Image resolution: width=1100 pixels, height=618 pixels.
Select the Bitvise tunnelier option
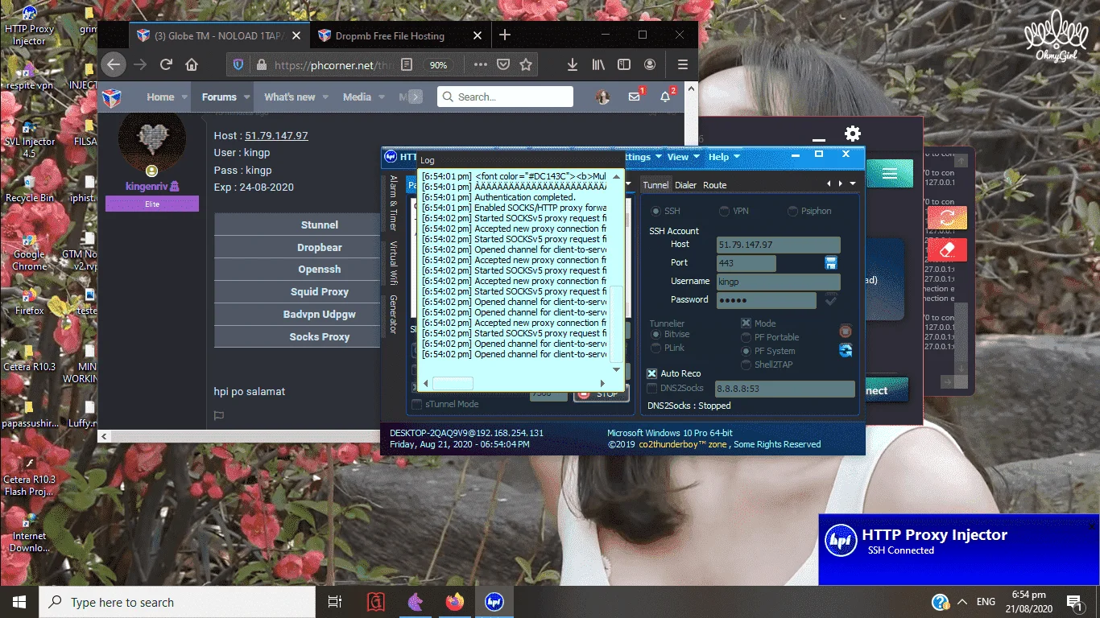pos(656,334)
